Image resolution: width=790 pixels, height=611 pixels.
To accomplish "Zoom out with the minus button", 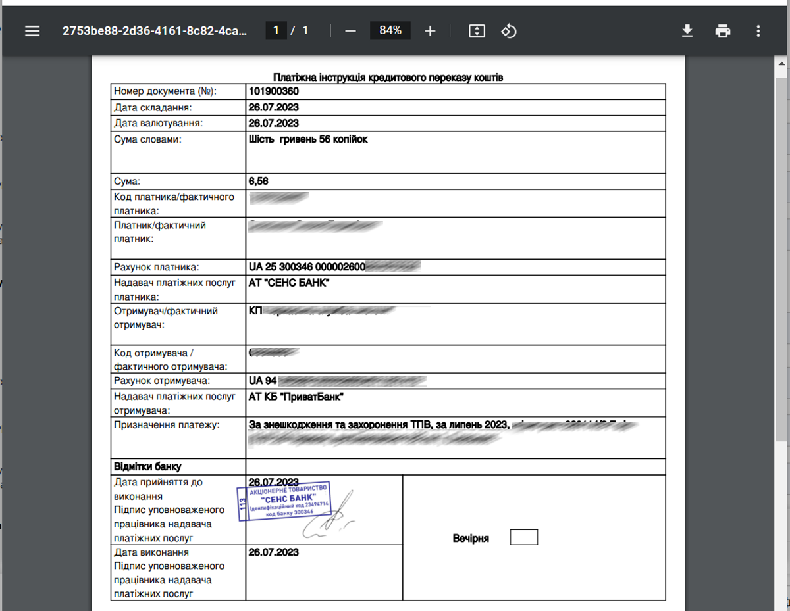I will [x=350, y=31].
